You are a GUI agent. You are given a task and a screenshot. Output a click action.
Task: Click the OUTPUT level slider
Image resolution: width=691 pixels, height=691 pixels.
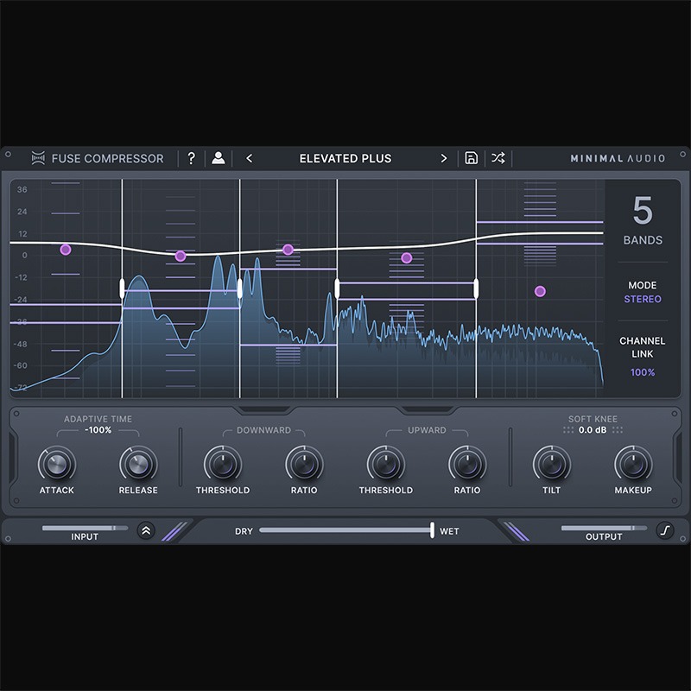pyautogui.click(x=604, y=528)
